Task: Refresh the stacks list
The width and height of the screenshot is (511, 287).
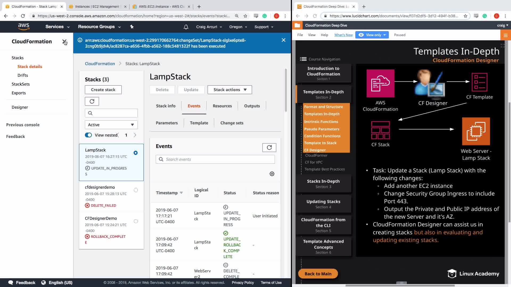Action: click(92, 101)
